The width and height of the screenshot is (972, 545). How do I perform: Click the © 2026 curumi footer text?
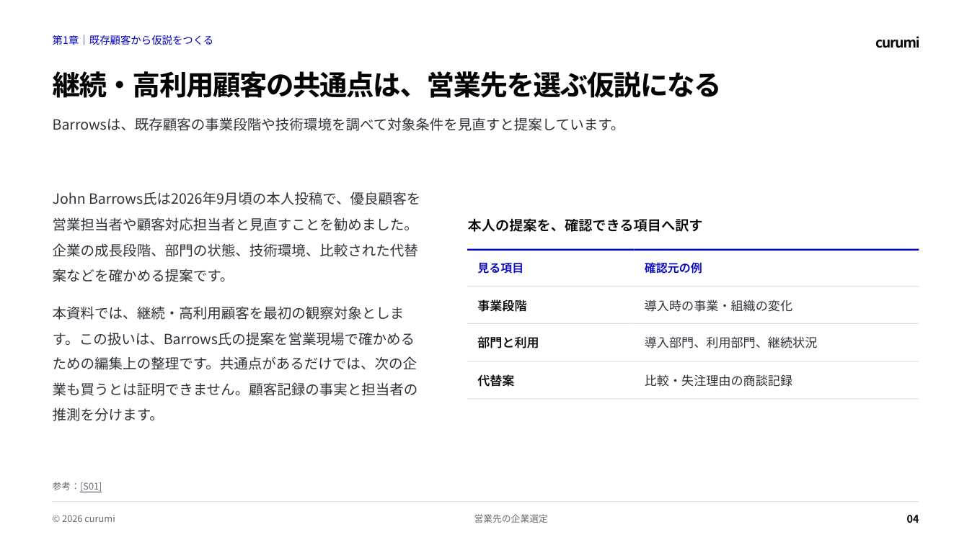pos(84,518)
